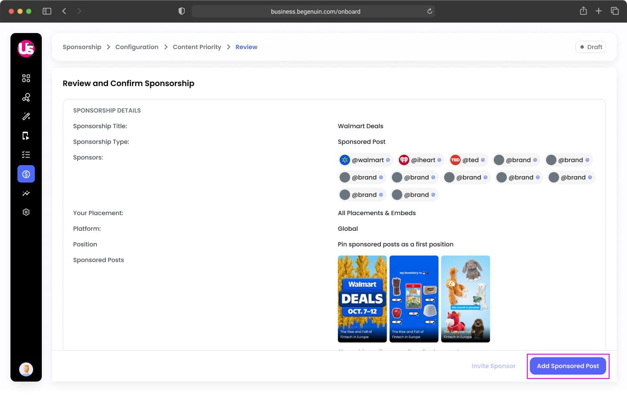Viewport: 627px width, 402px height.
Task: Open the inventory sponsored post thumbnail
Action: coord(414,299)
